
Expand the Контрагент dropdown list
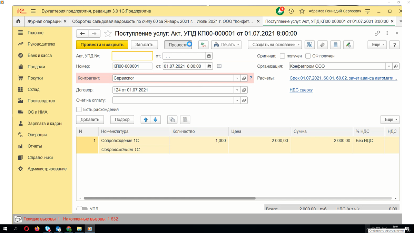click(x=237, y=78)
